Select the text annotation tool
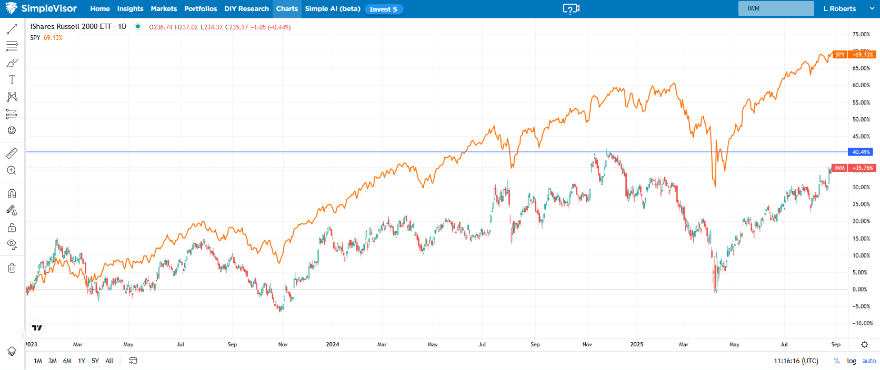 click(12, 80)
